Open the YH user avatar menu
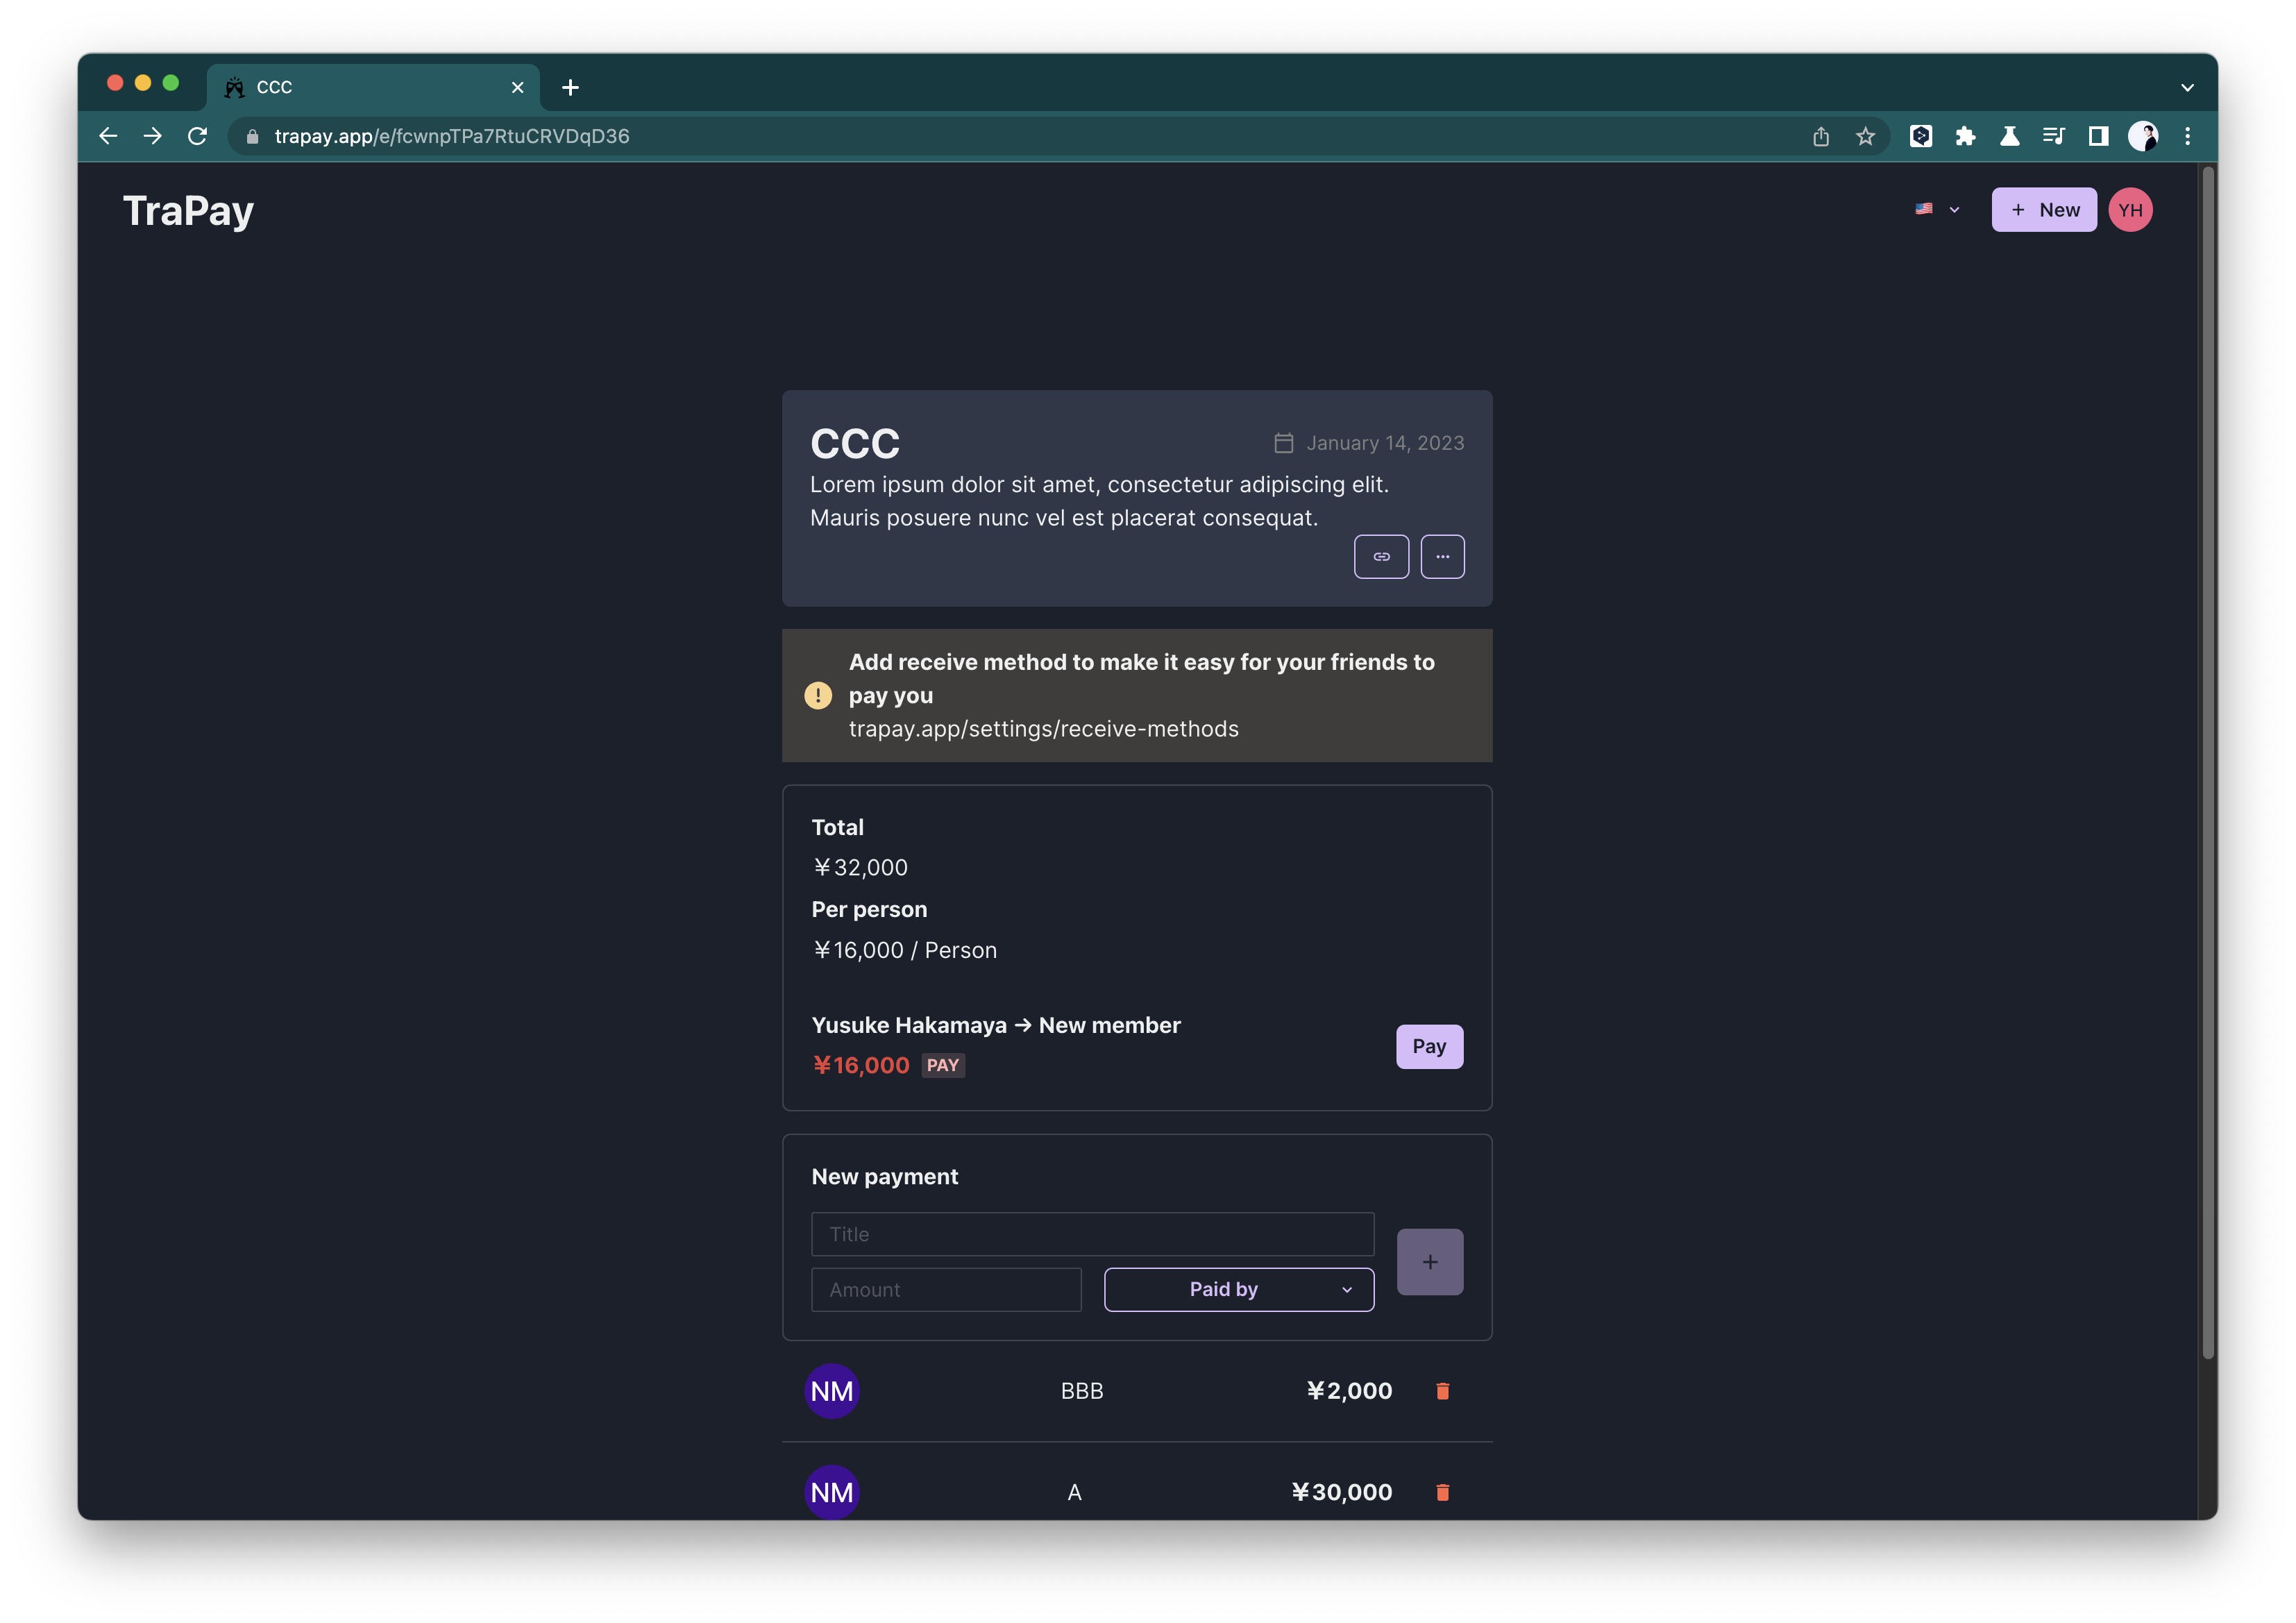 [x=2130, y=210]
